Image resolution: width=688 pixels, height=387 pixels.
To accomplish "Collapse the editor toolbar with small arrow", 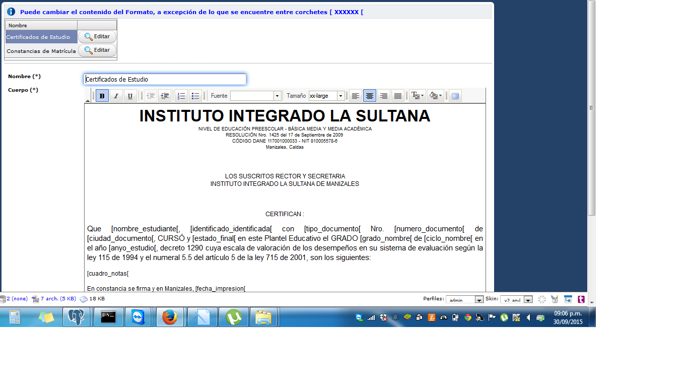I will tap(88, 101).
